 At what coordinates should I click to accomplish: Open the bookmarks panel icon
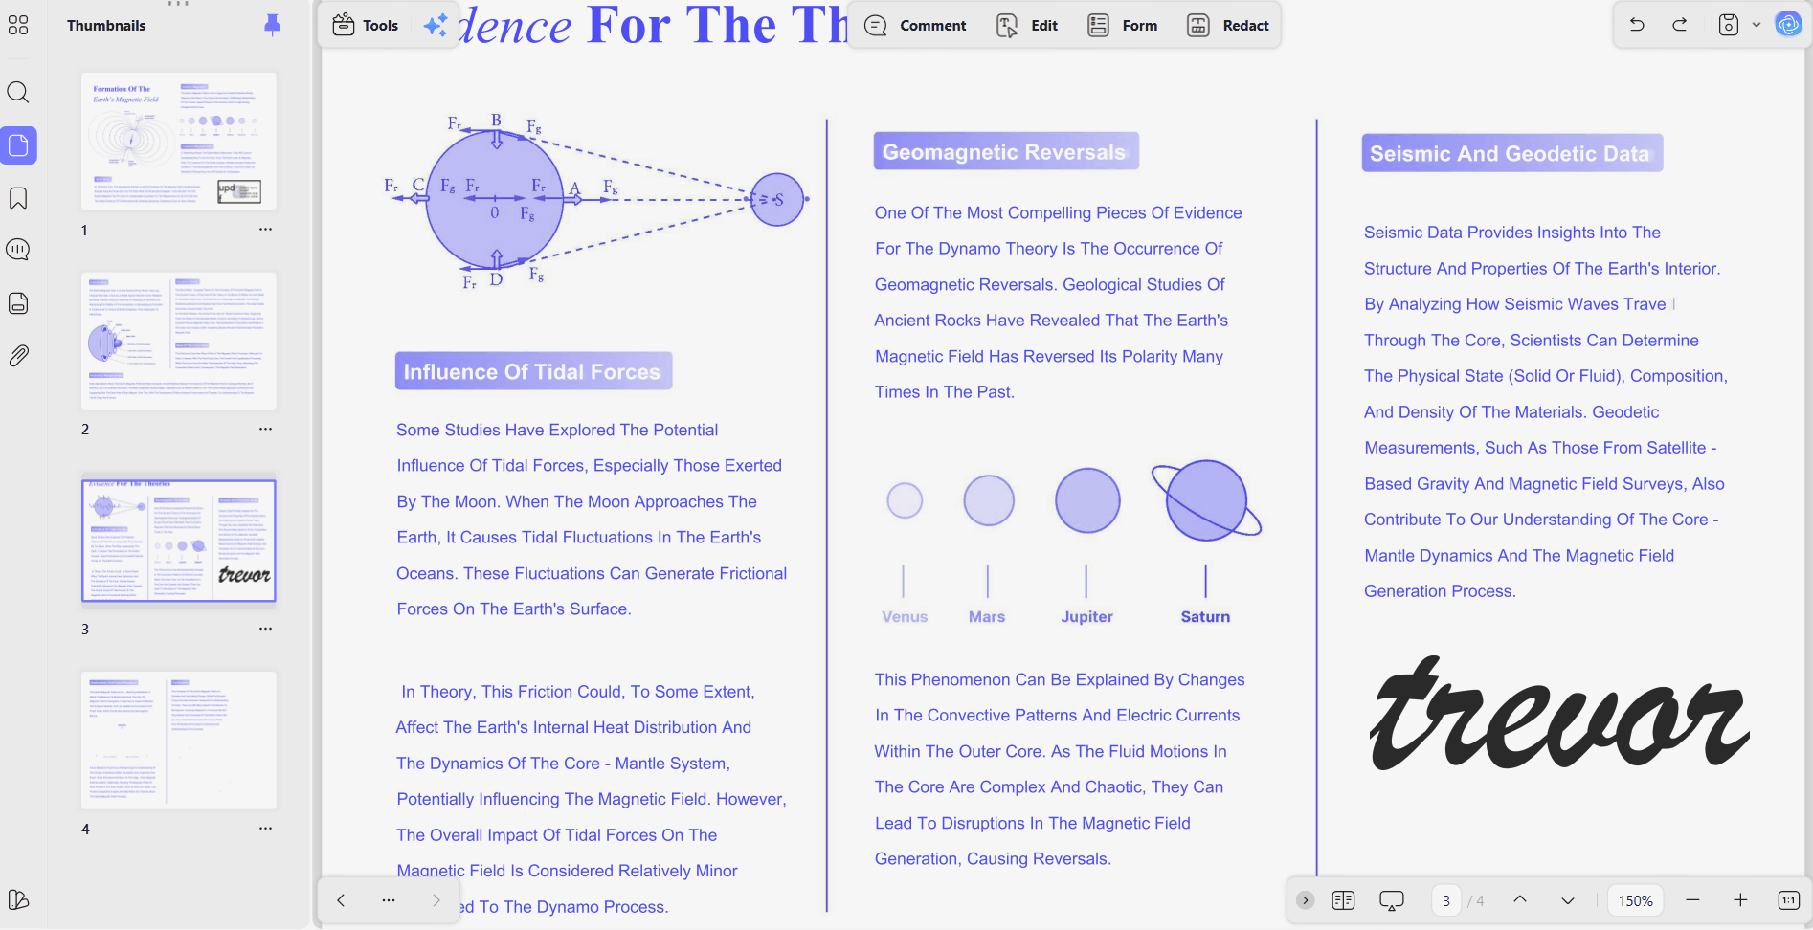18,198
